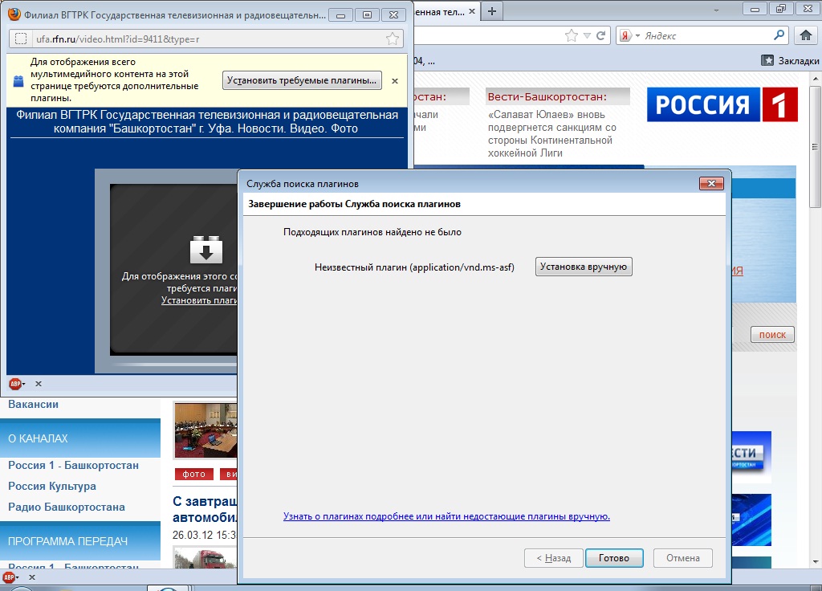Open the Закладки bookmarks button
The width and height of the screenshot is (822, 591).
point(791,60)
